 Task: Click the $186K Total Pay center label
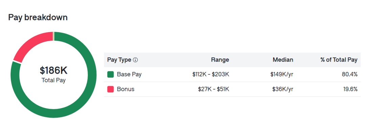tap(53, 74)
